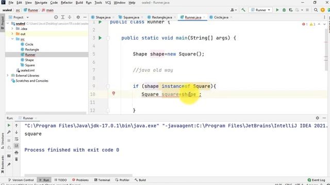Open run configuration wrench in Run panel

pos(9,132)
